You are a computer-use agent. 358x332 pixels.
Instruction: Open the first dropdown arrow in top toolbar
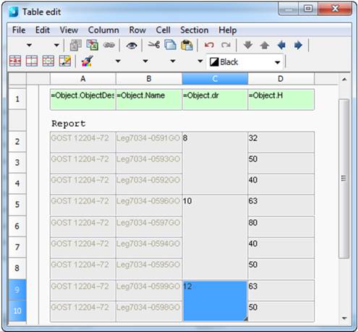[30, 45]
